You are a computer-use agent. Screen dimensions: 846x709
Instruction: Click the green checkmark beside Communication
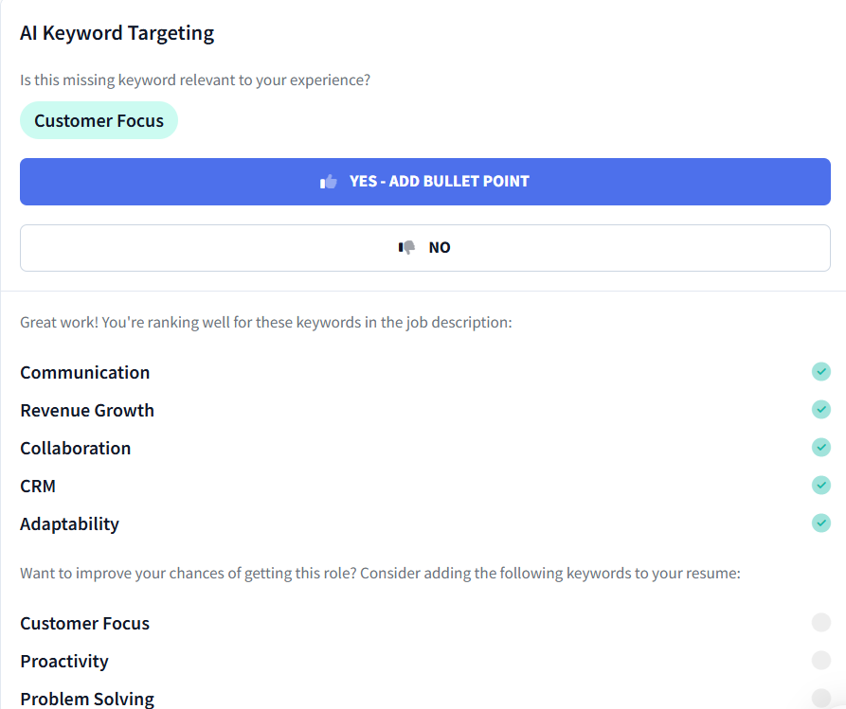coord(820,372)
